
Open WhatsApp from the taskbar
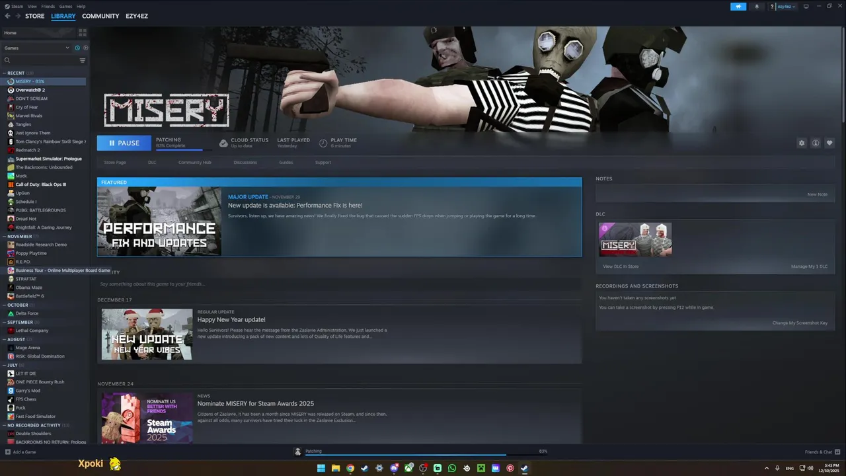point(452,468)
